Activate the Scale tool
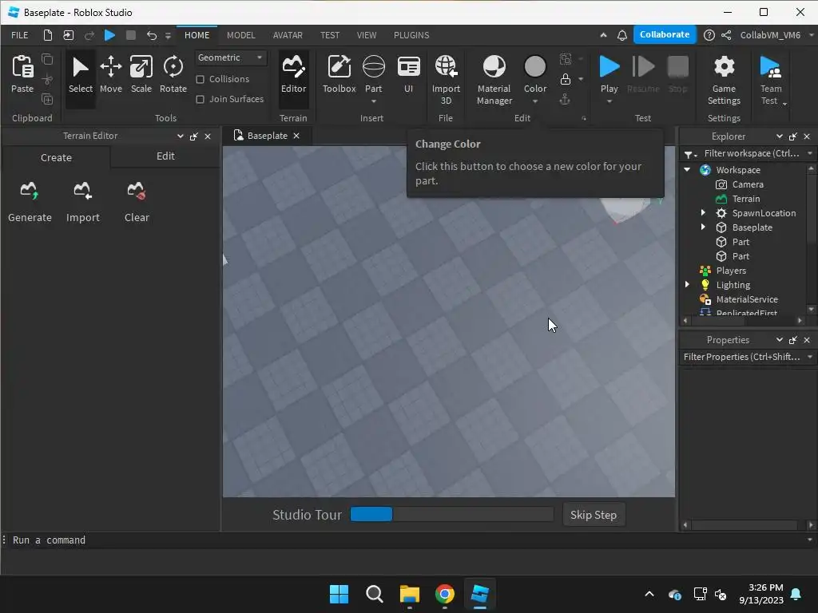The height and width of the screenshot is (613, 818). [x=141, y=75]
